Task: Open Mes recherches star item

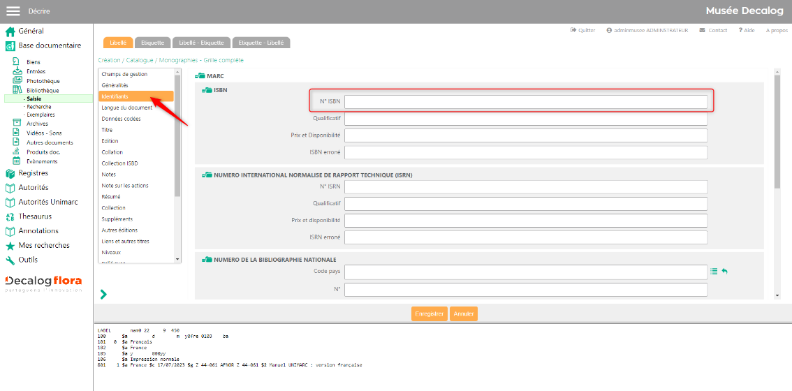Action: [x=43, y=246]
